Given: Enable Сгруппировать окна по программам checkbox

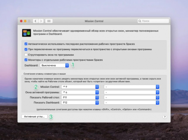Looking at the screenshot, I should [26, 55].
